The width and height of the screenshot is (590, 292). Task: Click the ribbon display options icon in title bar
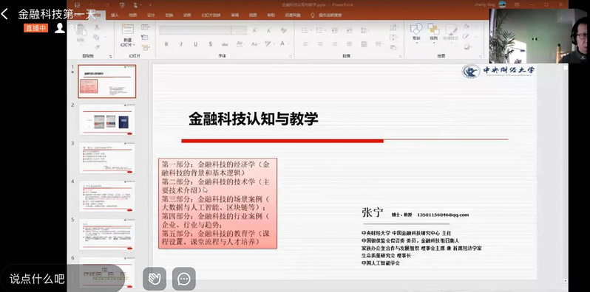click(x=517, y=5)
